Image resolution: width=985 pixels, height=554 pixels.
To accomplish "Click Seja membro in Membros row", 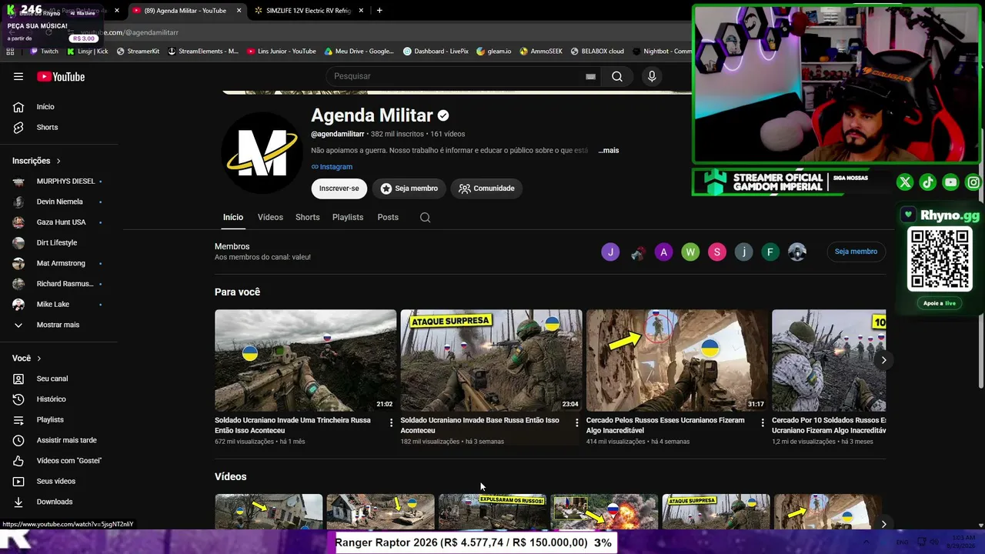I will pyautogui.click(x=856, y=252).
